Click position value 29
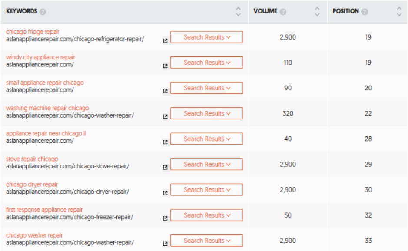Screen dimensions: 408x251 [368, 165]
